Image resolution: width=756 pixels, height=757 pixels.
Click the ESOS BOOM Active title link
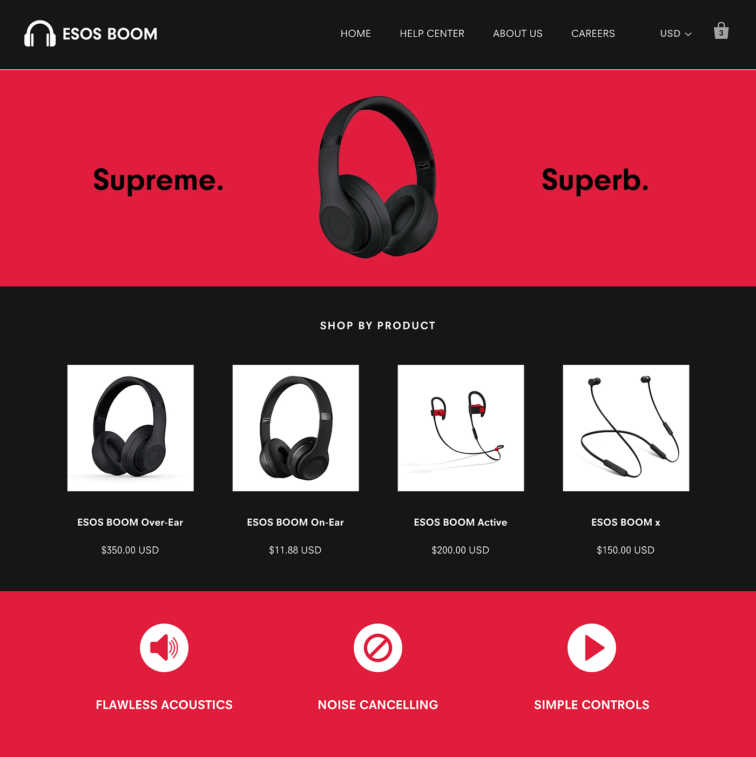click(461, 522)
